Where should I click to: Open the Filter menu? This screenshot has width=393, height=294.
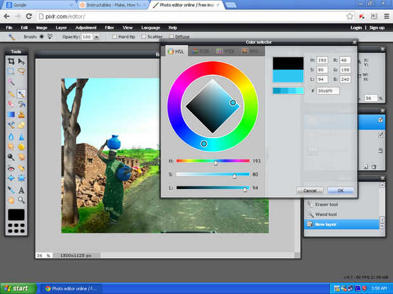[x=109, y=28]
